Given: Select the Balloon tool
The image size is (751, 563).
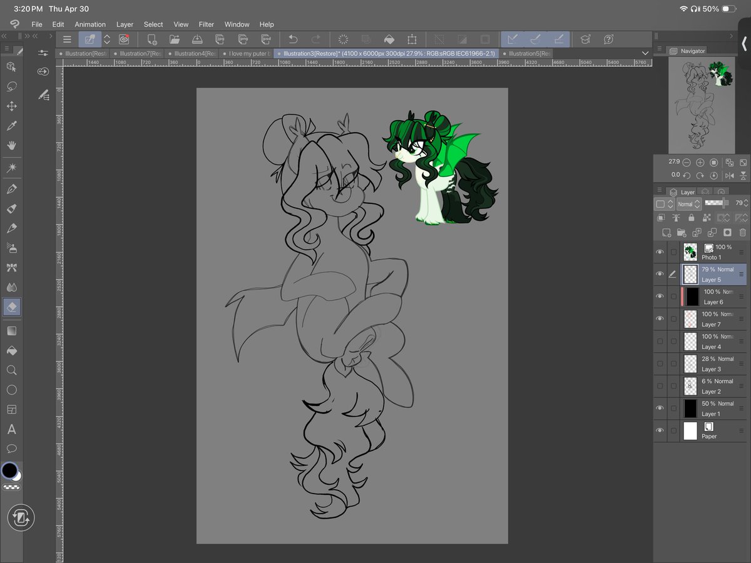Looking at the screenshot, I should click(x=11, y=449).
